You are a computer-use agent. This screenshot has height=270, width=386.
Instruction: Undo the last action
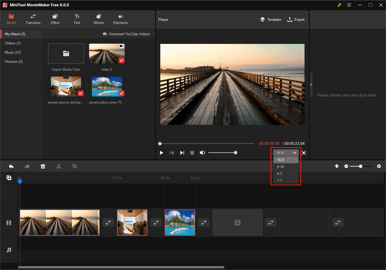(x=11, y=166)
